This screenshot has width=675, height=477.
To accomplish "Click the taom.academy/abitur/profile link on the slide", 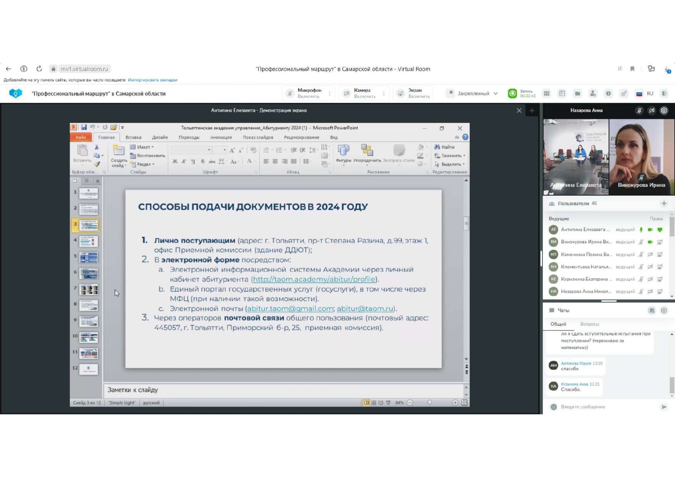I will [314, 279].
